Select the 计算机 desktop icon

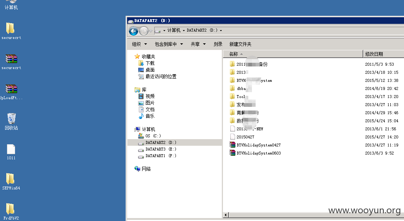coord(11,5)
